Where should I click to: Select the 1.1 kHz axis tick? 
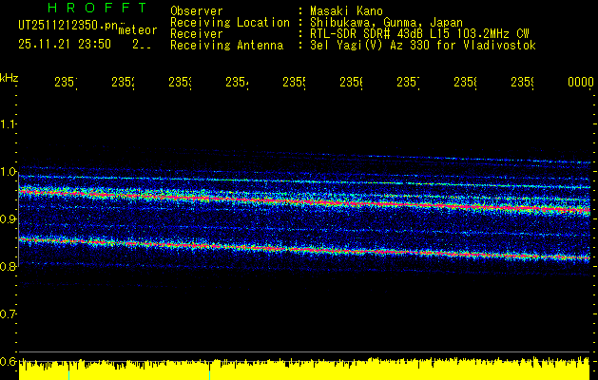(x=10, y=124)
